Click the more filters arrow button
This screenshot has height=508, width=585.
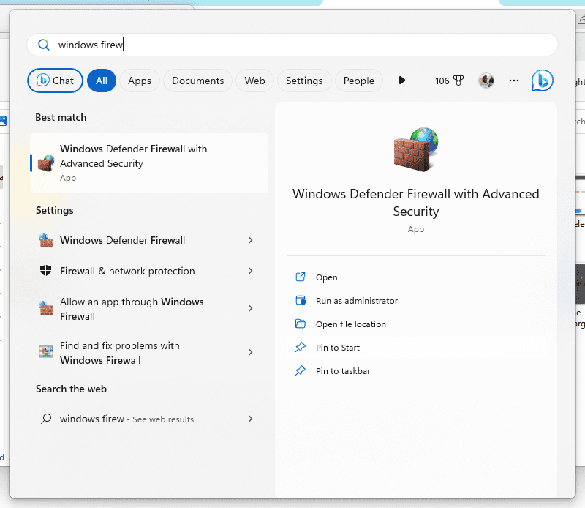pos(401,81)
